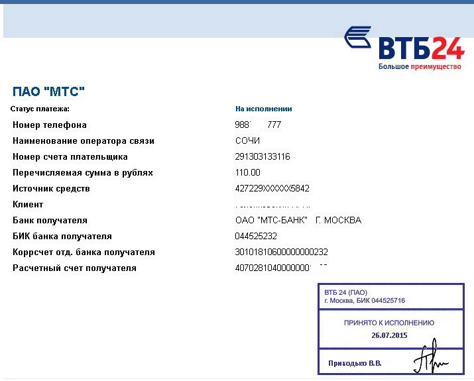Click the 'Источник средств' label
Screen dimensions: 474x381
(51, 189)
